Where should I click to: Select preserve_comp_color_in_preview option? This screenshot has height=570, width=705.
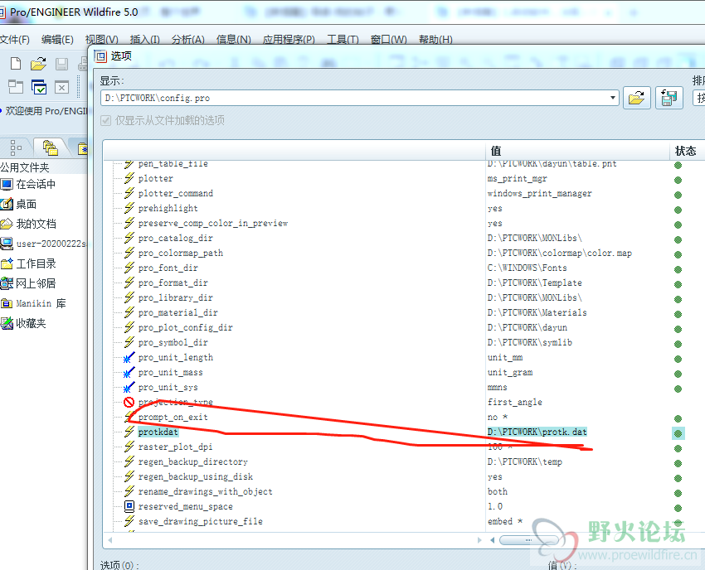[x=212, y=223]
